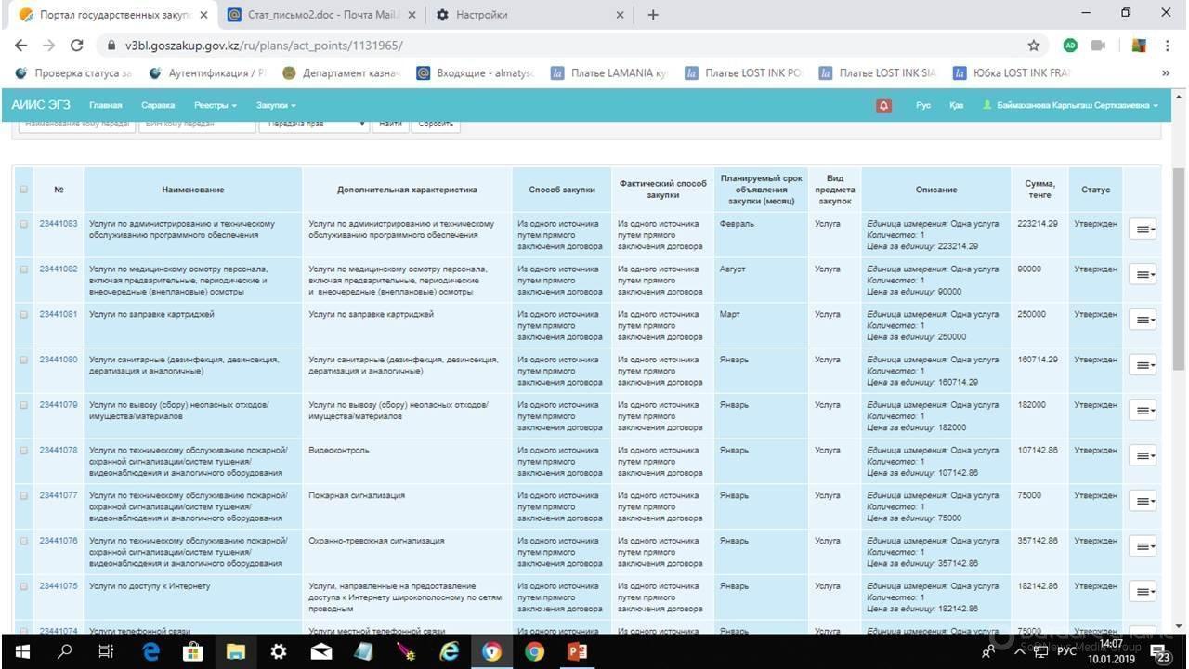
Task: Go to Главная in the navigation bar
Action: click(x=105, y=106)
